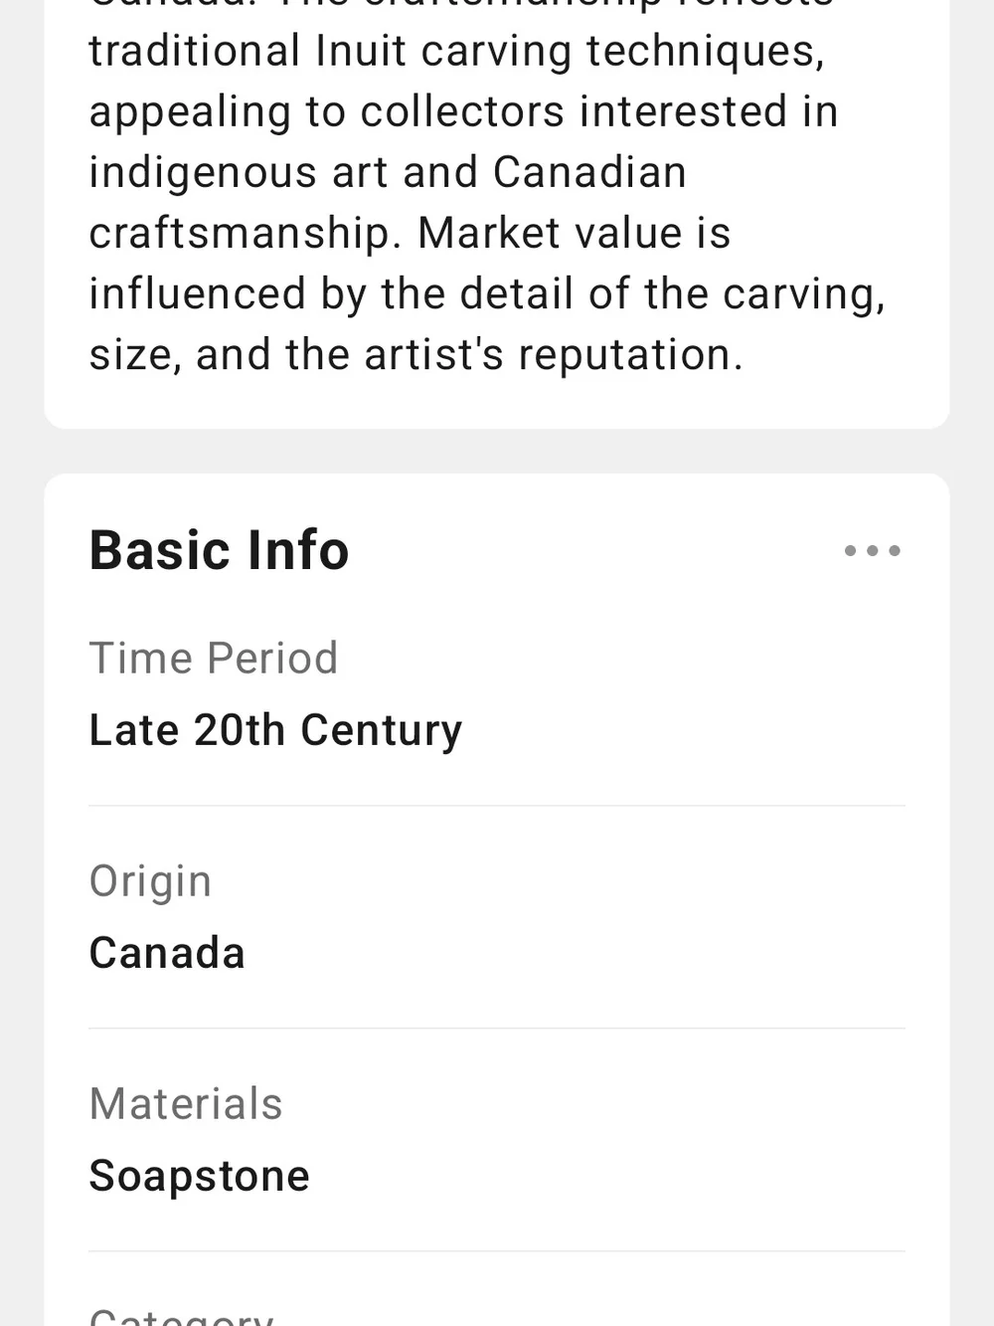Open the Basic Info three-dot options menu

coord(873,550)
